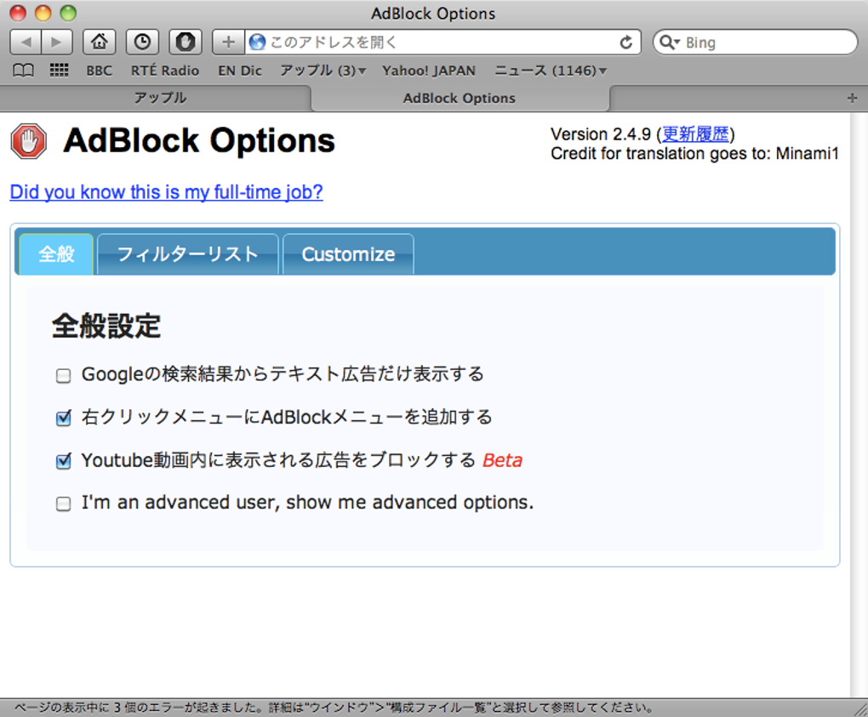Click the AdBlock hand icon in toolbar
868x717 pixels.
pos(186,42)
